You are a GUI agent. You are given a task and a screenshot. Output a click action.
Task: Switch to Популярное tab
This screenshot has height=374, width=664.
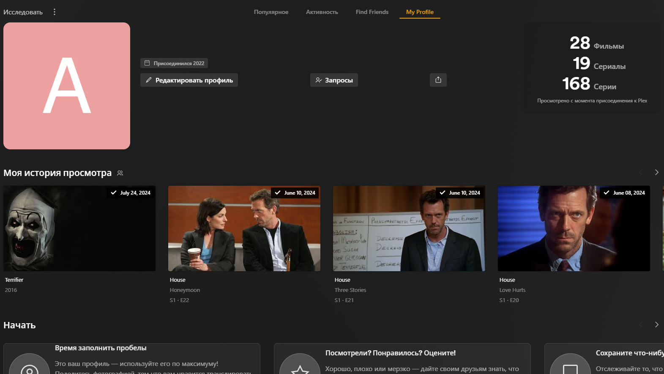[271, 12]
